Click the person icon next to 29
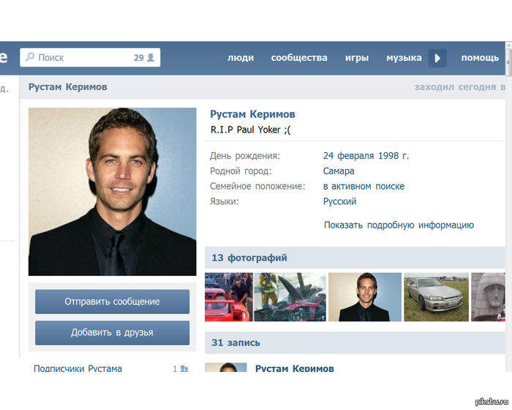The width and height of the screenshot is (512, 410). click(x=151, y=57)
